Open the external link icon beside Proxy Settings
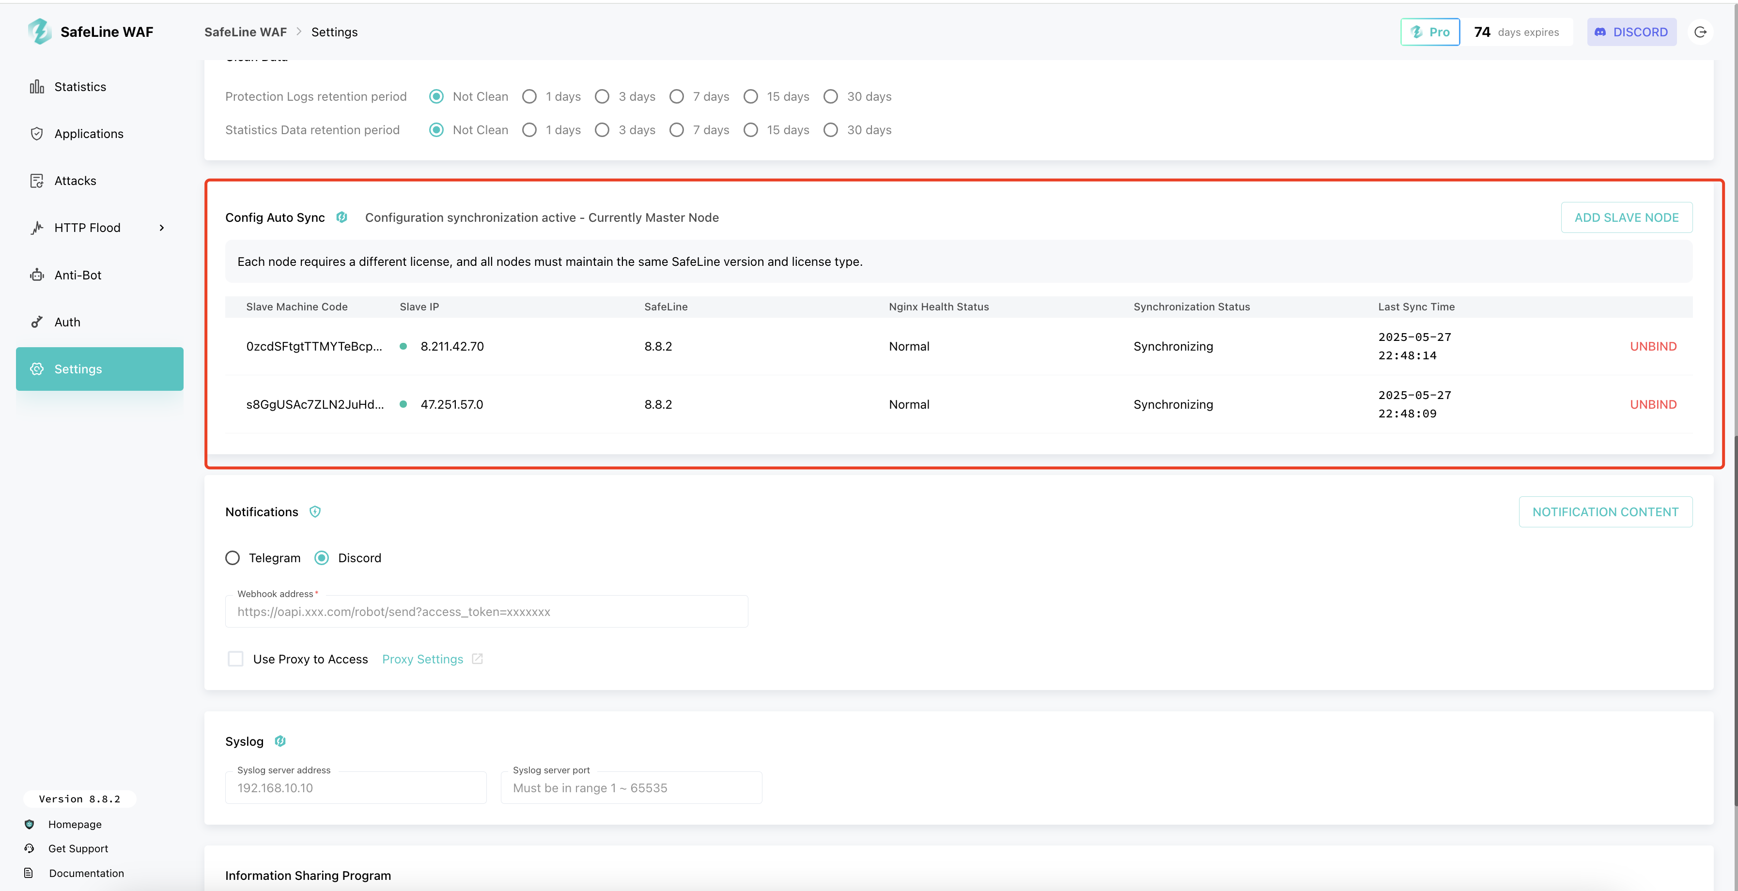Image resolution: width=1738 pixels, height=891 pixels. pos(477,659)
